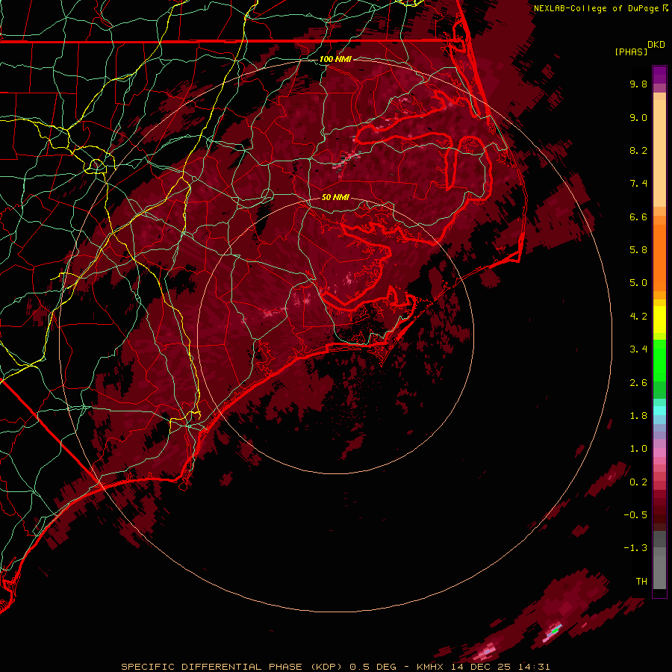Viewport: 672px width, 672px height.
Task: Click the -1.3 value on the legend
Action: point(635,548)
